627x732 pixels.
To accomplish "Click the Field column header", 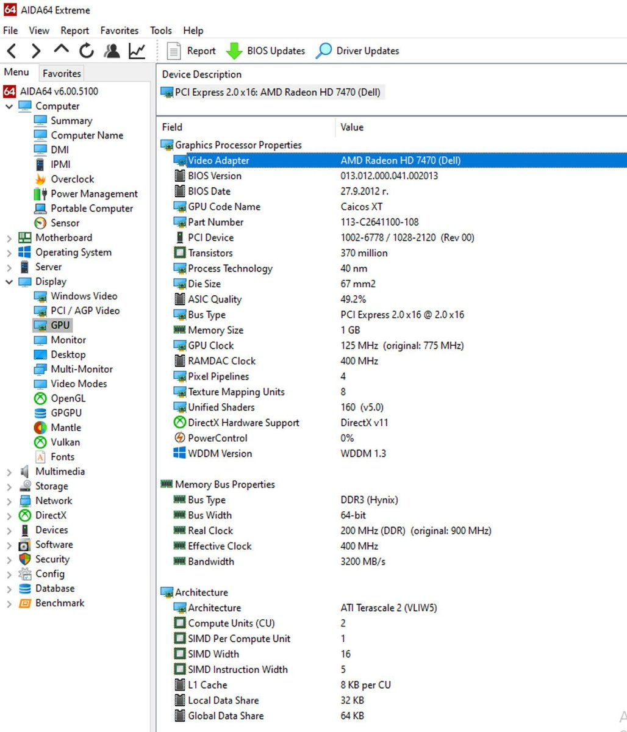I will click(246, 127).
